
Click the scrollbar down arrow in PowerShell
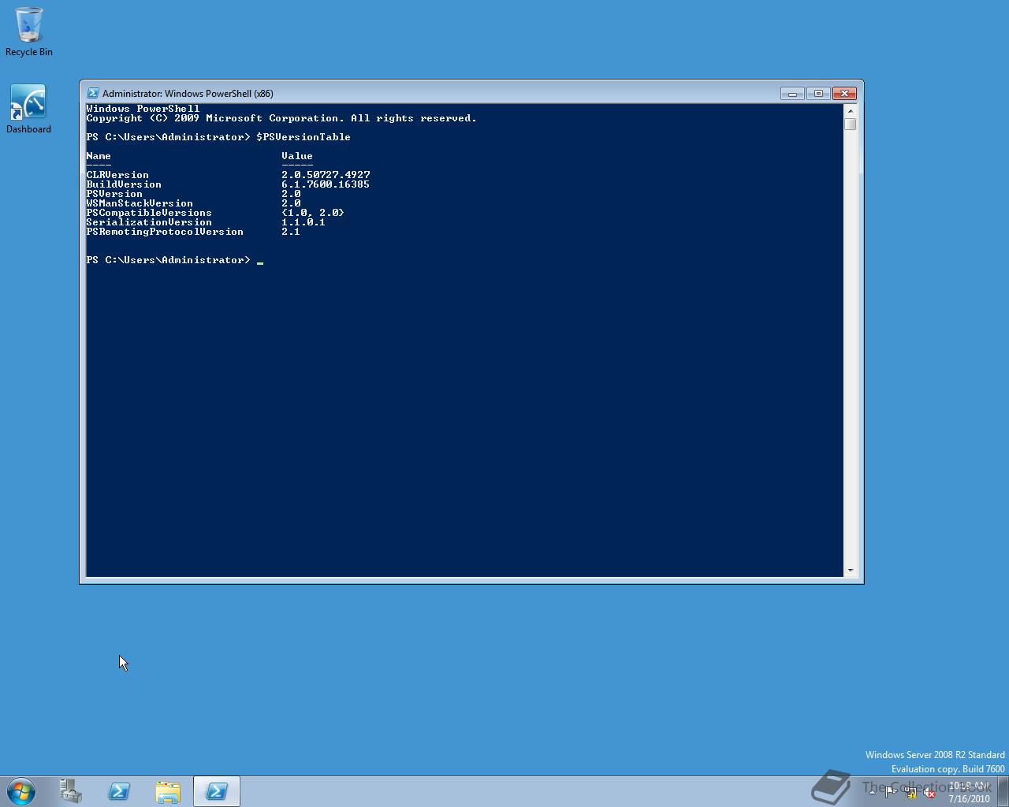[x=850, y=570]
